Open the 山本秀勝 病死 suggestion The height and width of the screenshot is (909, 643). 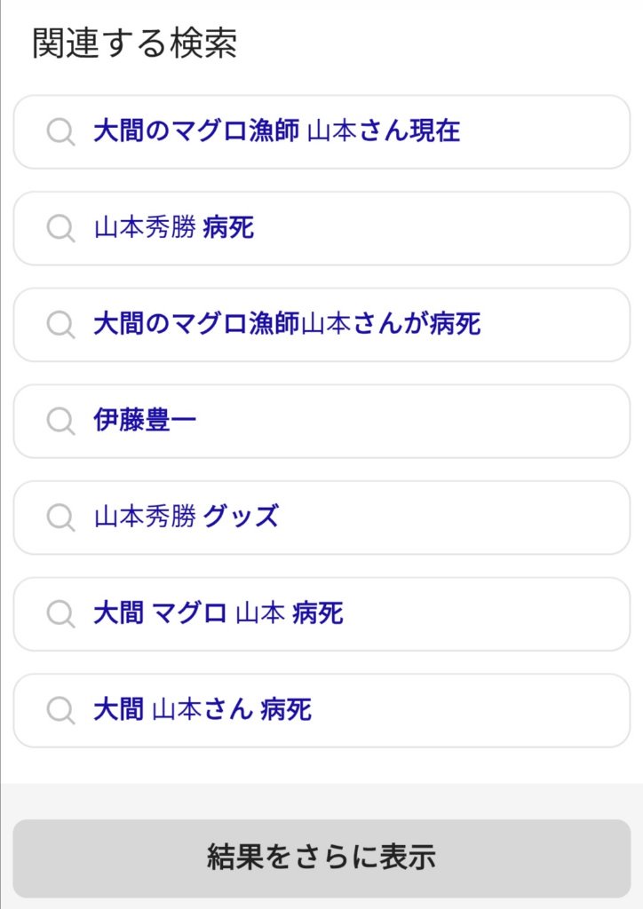click(x=174, y=229)
